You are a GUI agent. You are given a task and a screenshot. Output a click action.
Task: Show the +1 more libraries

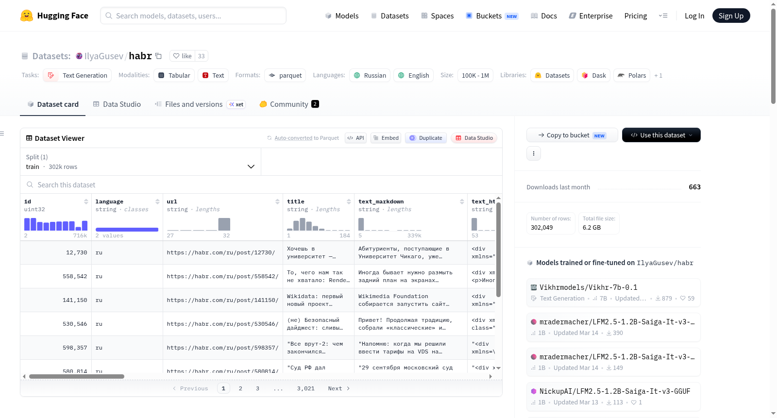click(658, 75)
